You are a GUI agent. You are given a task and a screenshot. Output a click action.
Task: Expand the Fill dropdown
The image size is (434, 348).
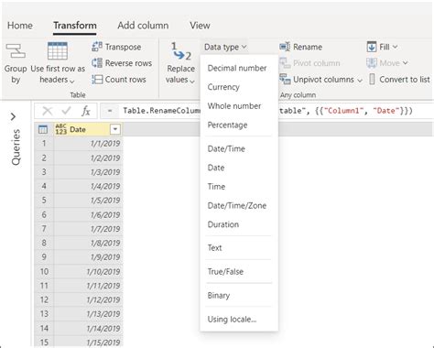(395, 47)
